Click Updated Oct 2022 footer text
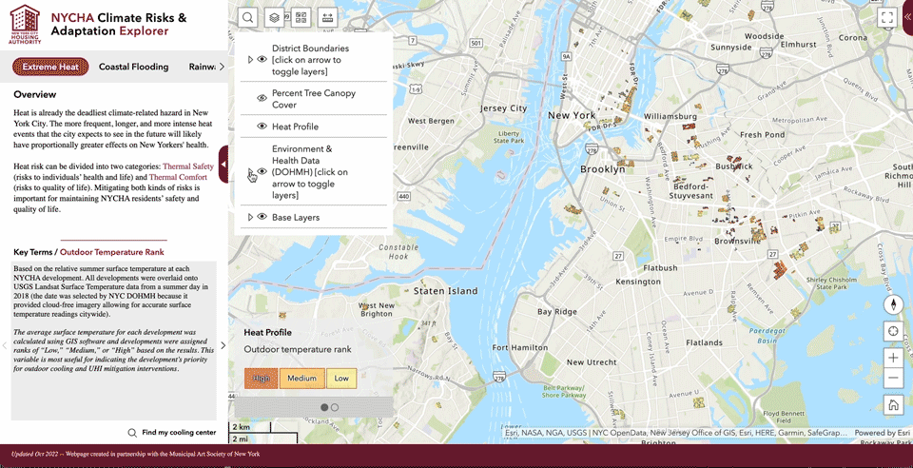Viewport: 913px width, 468px height. tap(36, 454)
